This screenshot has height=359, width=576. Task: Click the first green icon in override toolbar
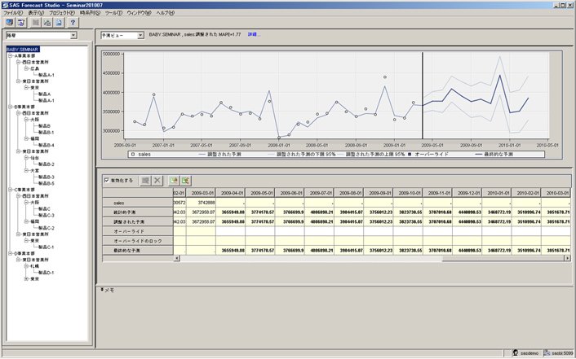click(x=174, y=181)
